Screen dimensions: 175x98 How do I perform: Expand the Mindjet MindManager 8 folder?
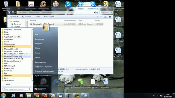(x=16, y=61)
